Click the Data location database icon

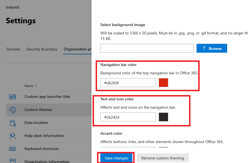[13, 123]
